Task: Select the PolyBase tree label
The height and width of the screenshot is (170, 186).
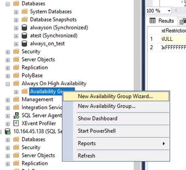Action: 32,75
